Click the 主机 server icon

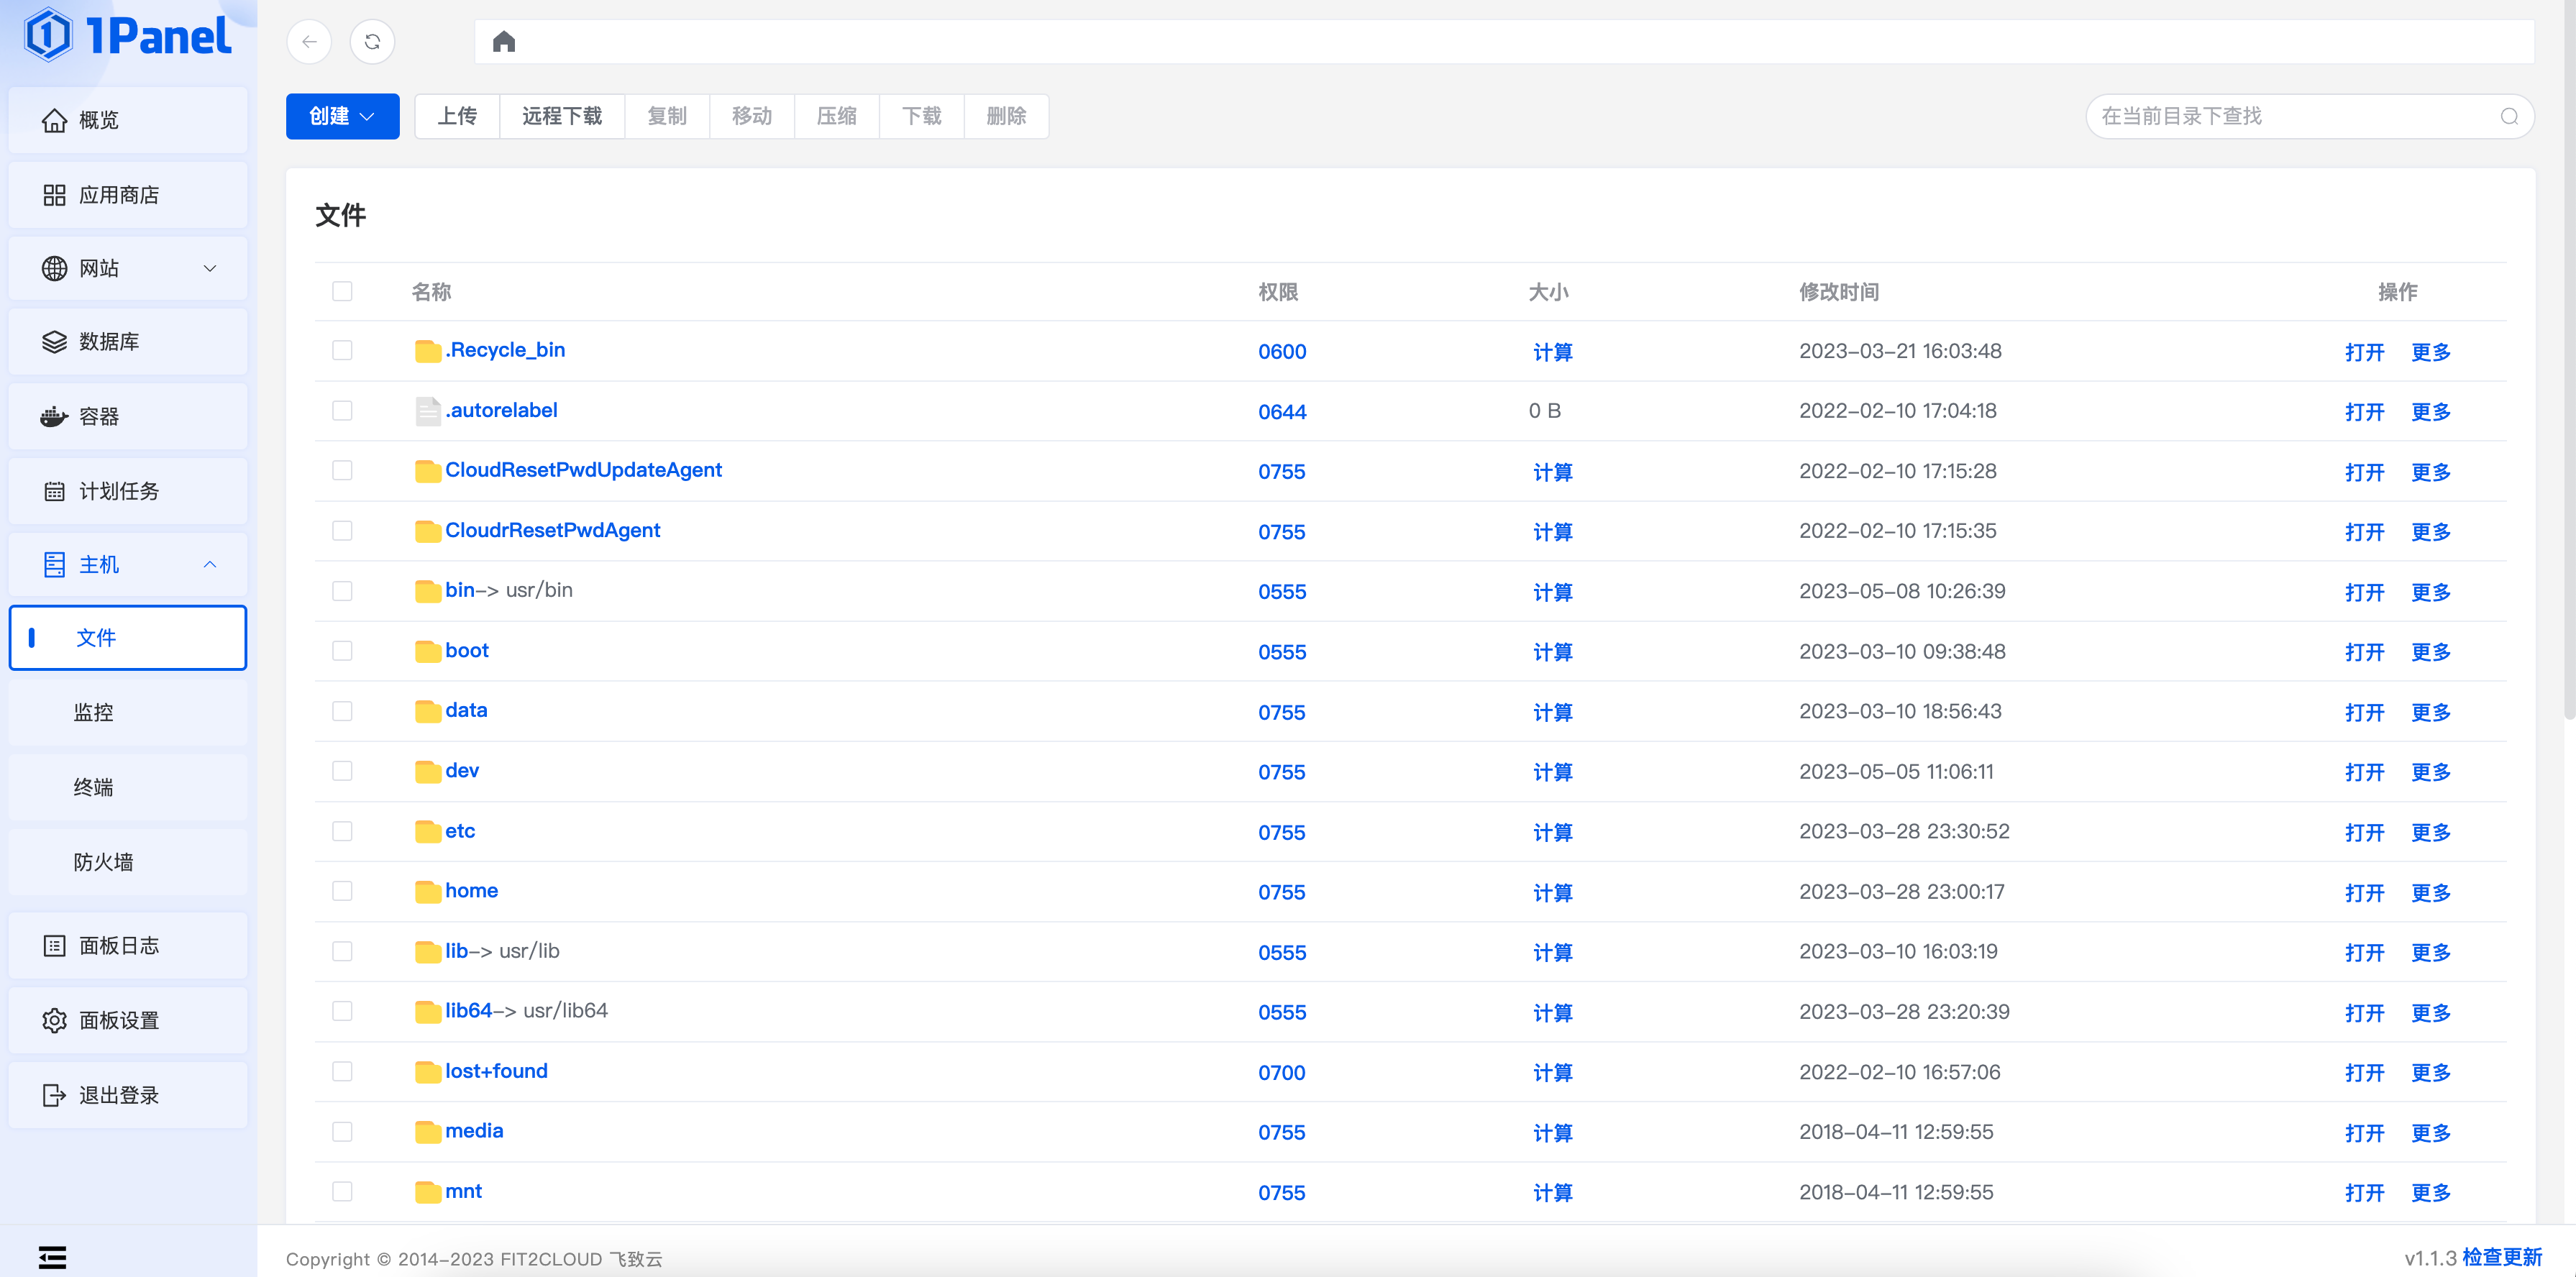tap(54, 565)
